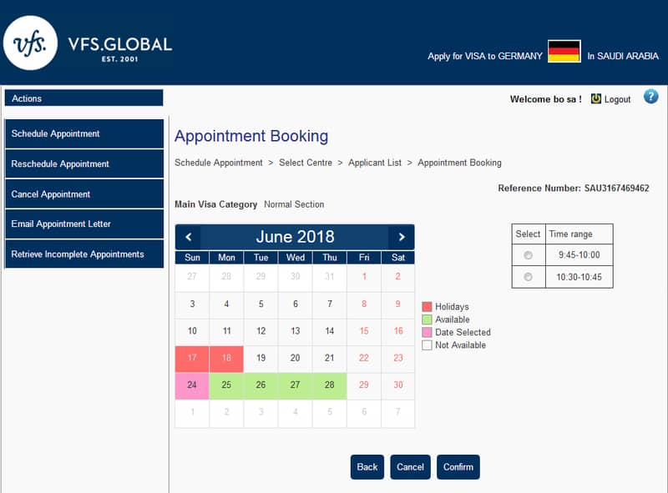
Task: Click Friday date 29
Action: pyautogui.click(x=364, y=385)
